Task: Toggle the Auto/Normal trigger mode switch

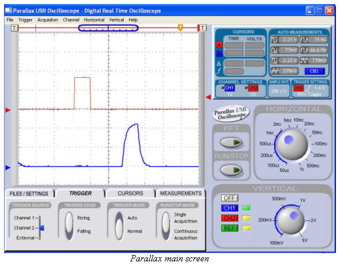Action: click(x=119, y=226)
